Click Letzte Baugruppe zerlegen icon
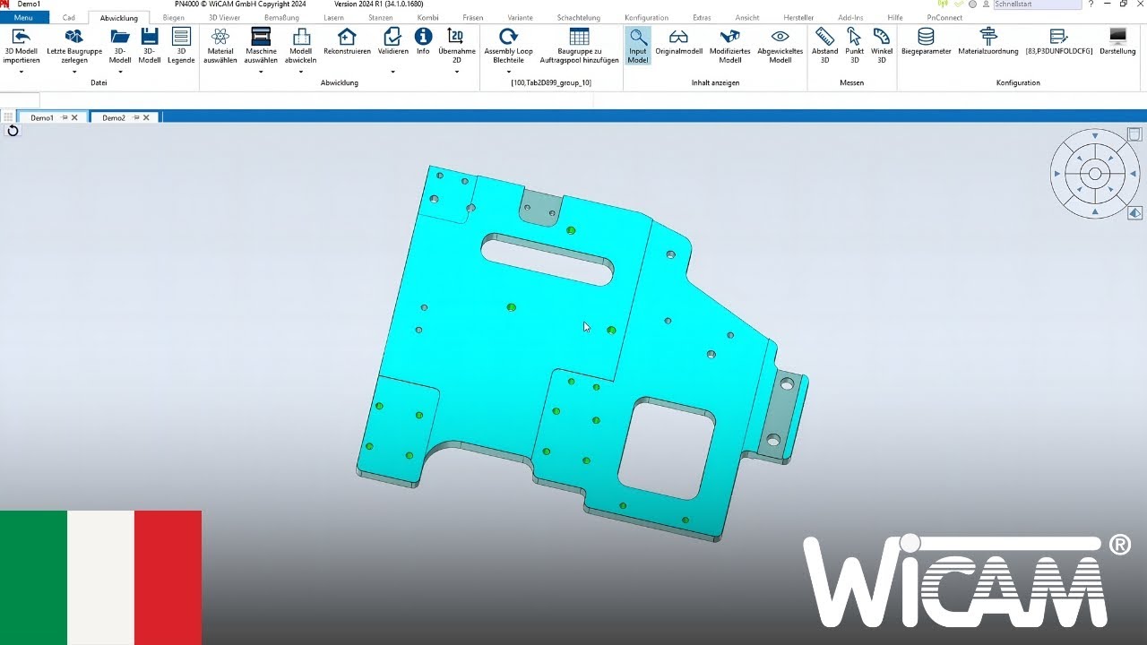This screenshot has height=645, width=1147. [74, 38]
